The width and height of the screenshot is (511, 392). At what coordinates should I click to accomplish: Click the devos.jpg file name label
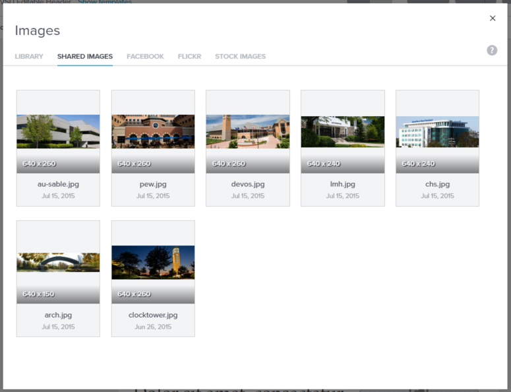click(x=248, y=184)
